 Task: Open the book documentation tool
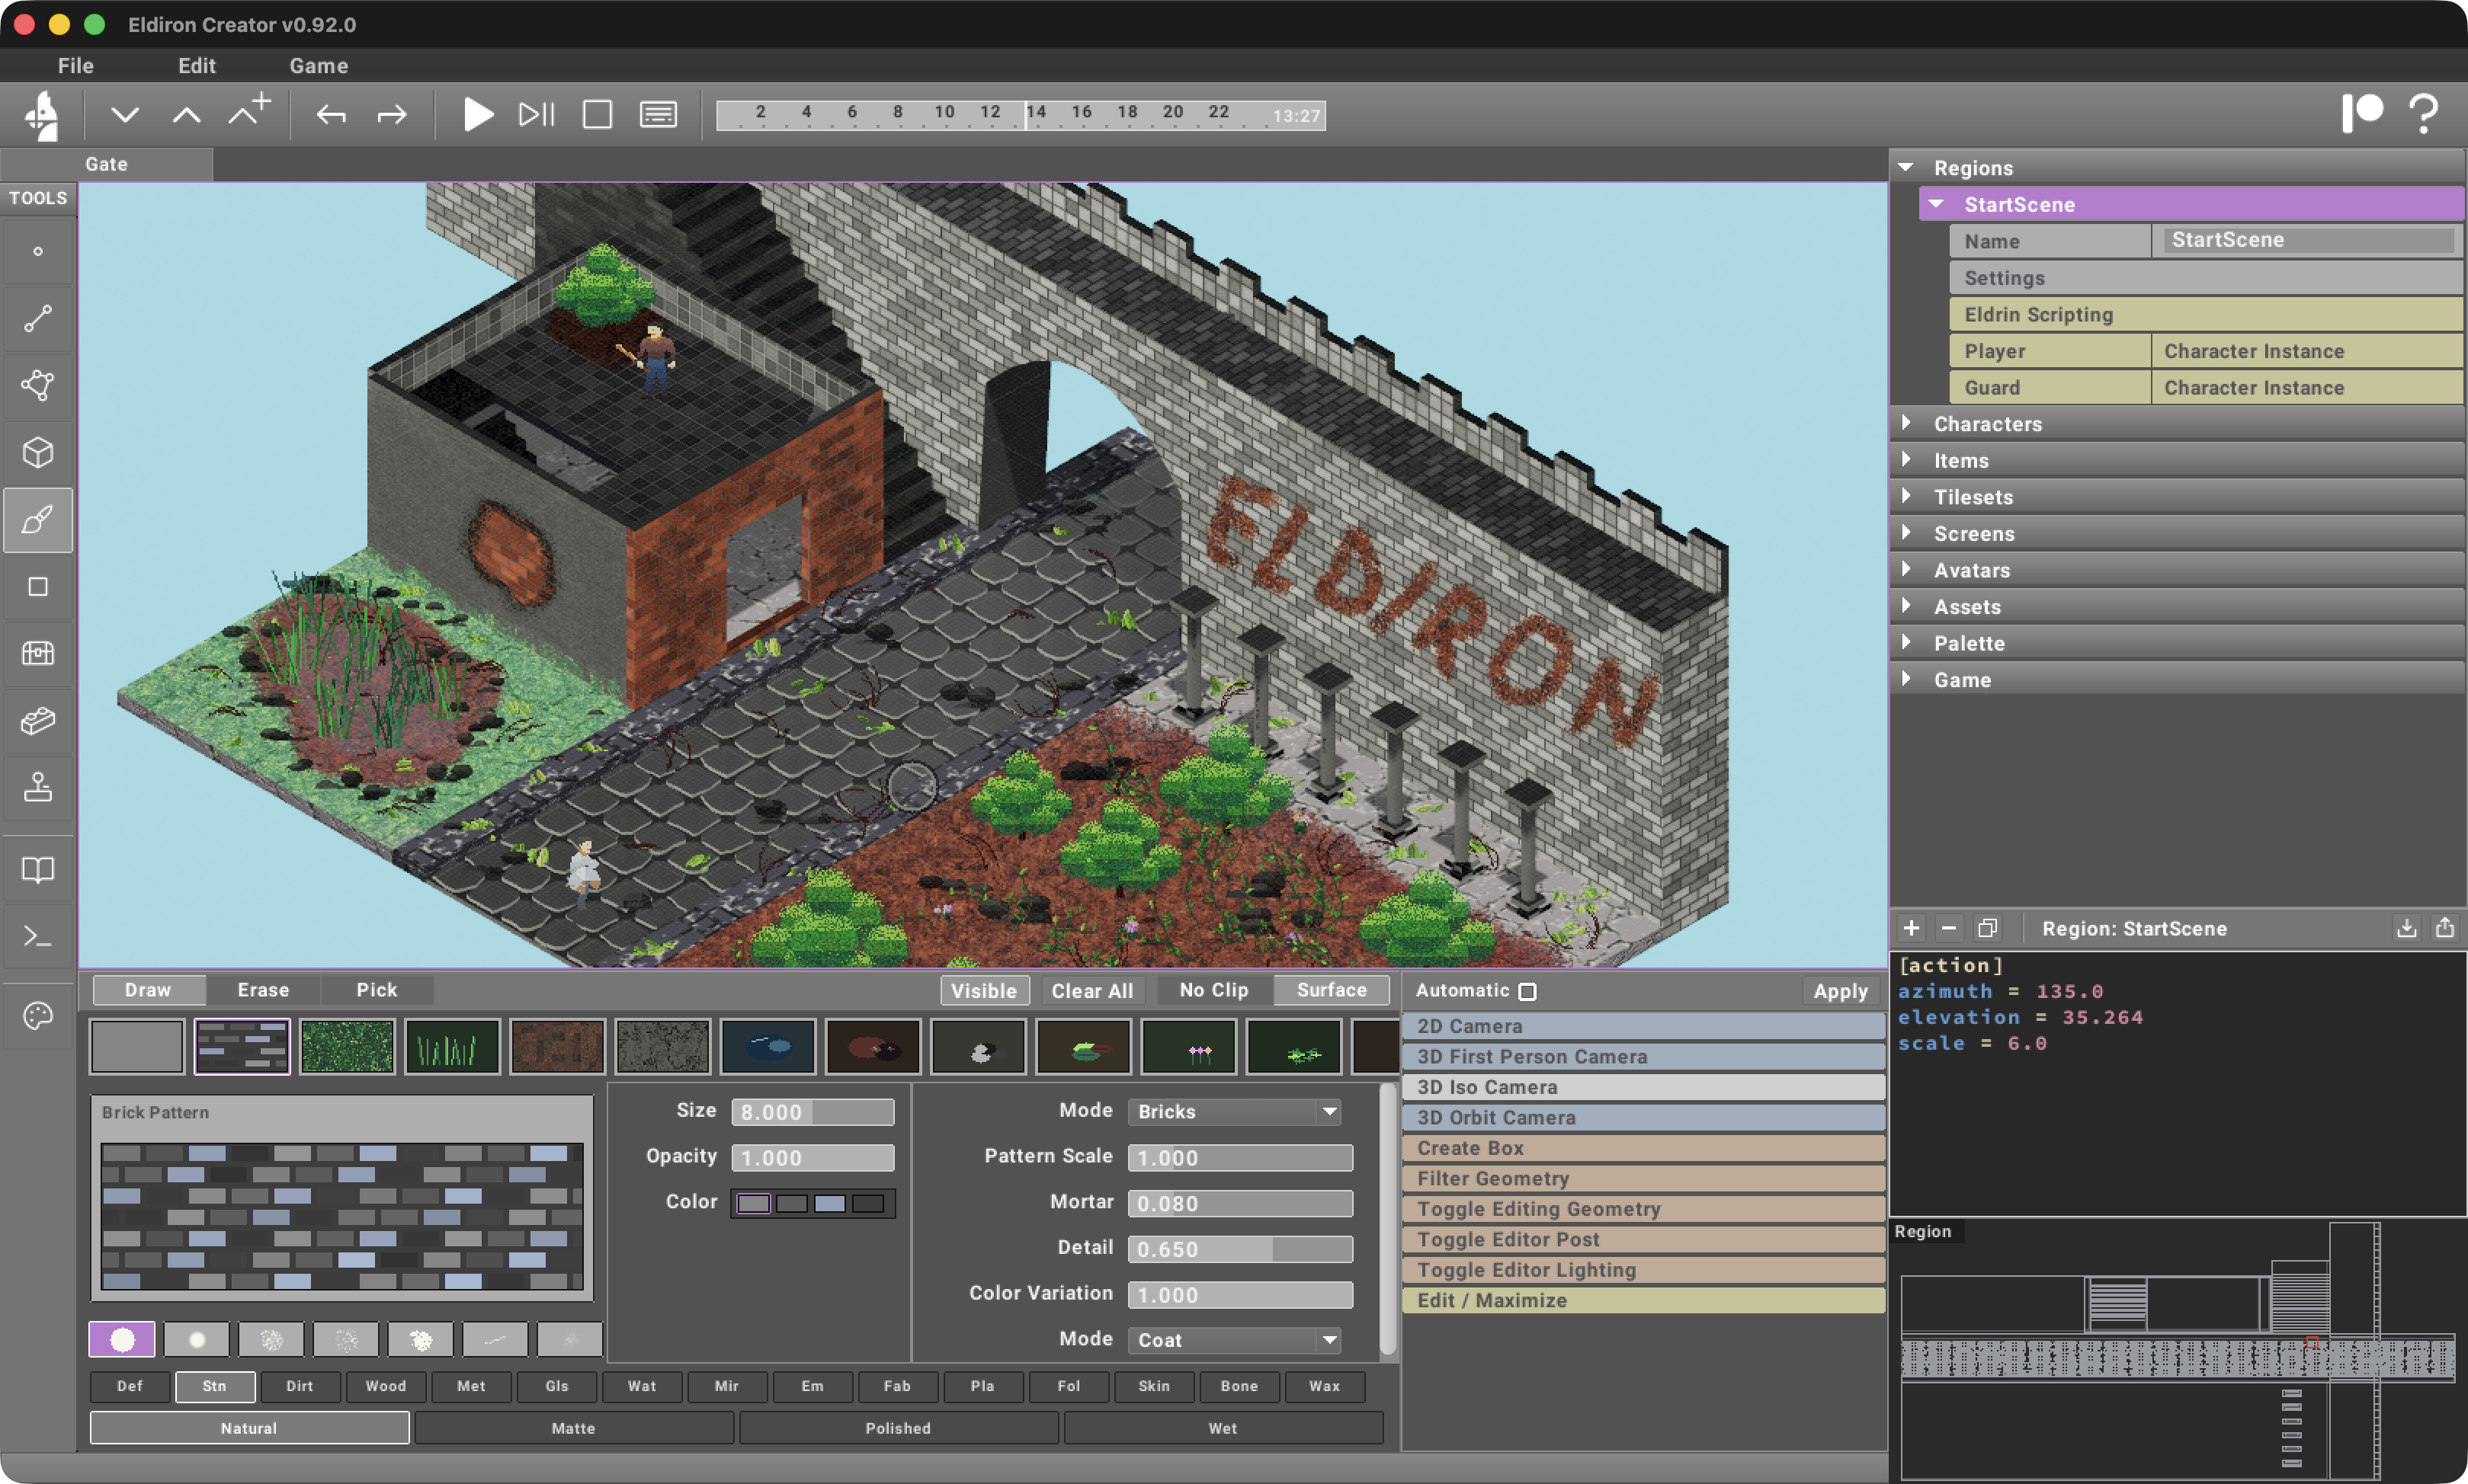click(38, 870)
